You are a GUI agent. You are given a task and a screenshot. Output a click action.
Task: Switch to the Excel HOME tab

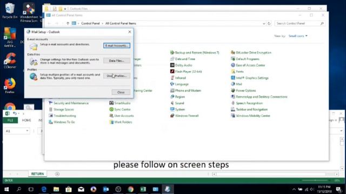pyautogui.click(x=26, y=120)
